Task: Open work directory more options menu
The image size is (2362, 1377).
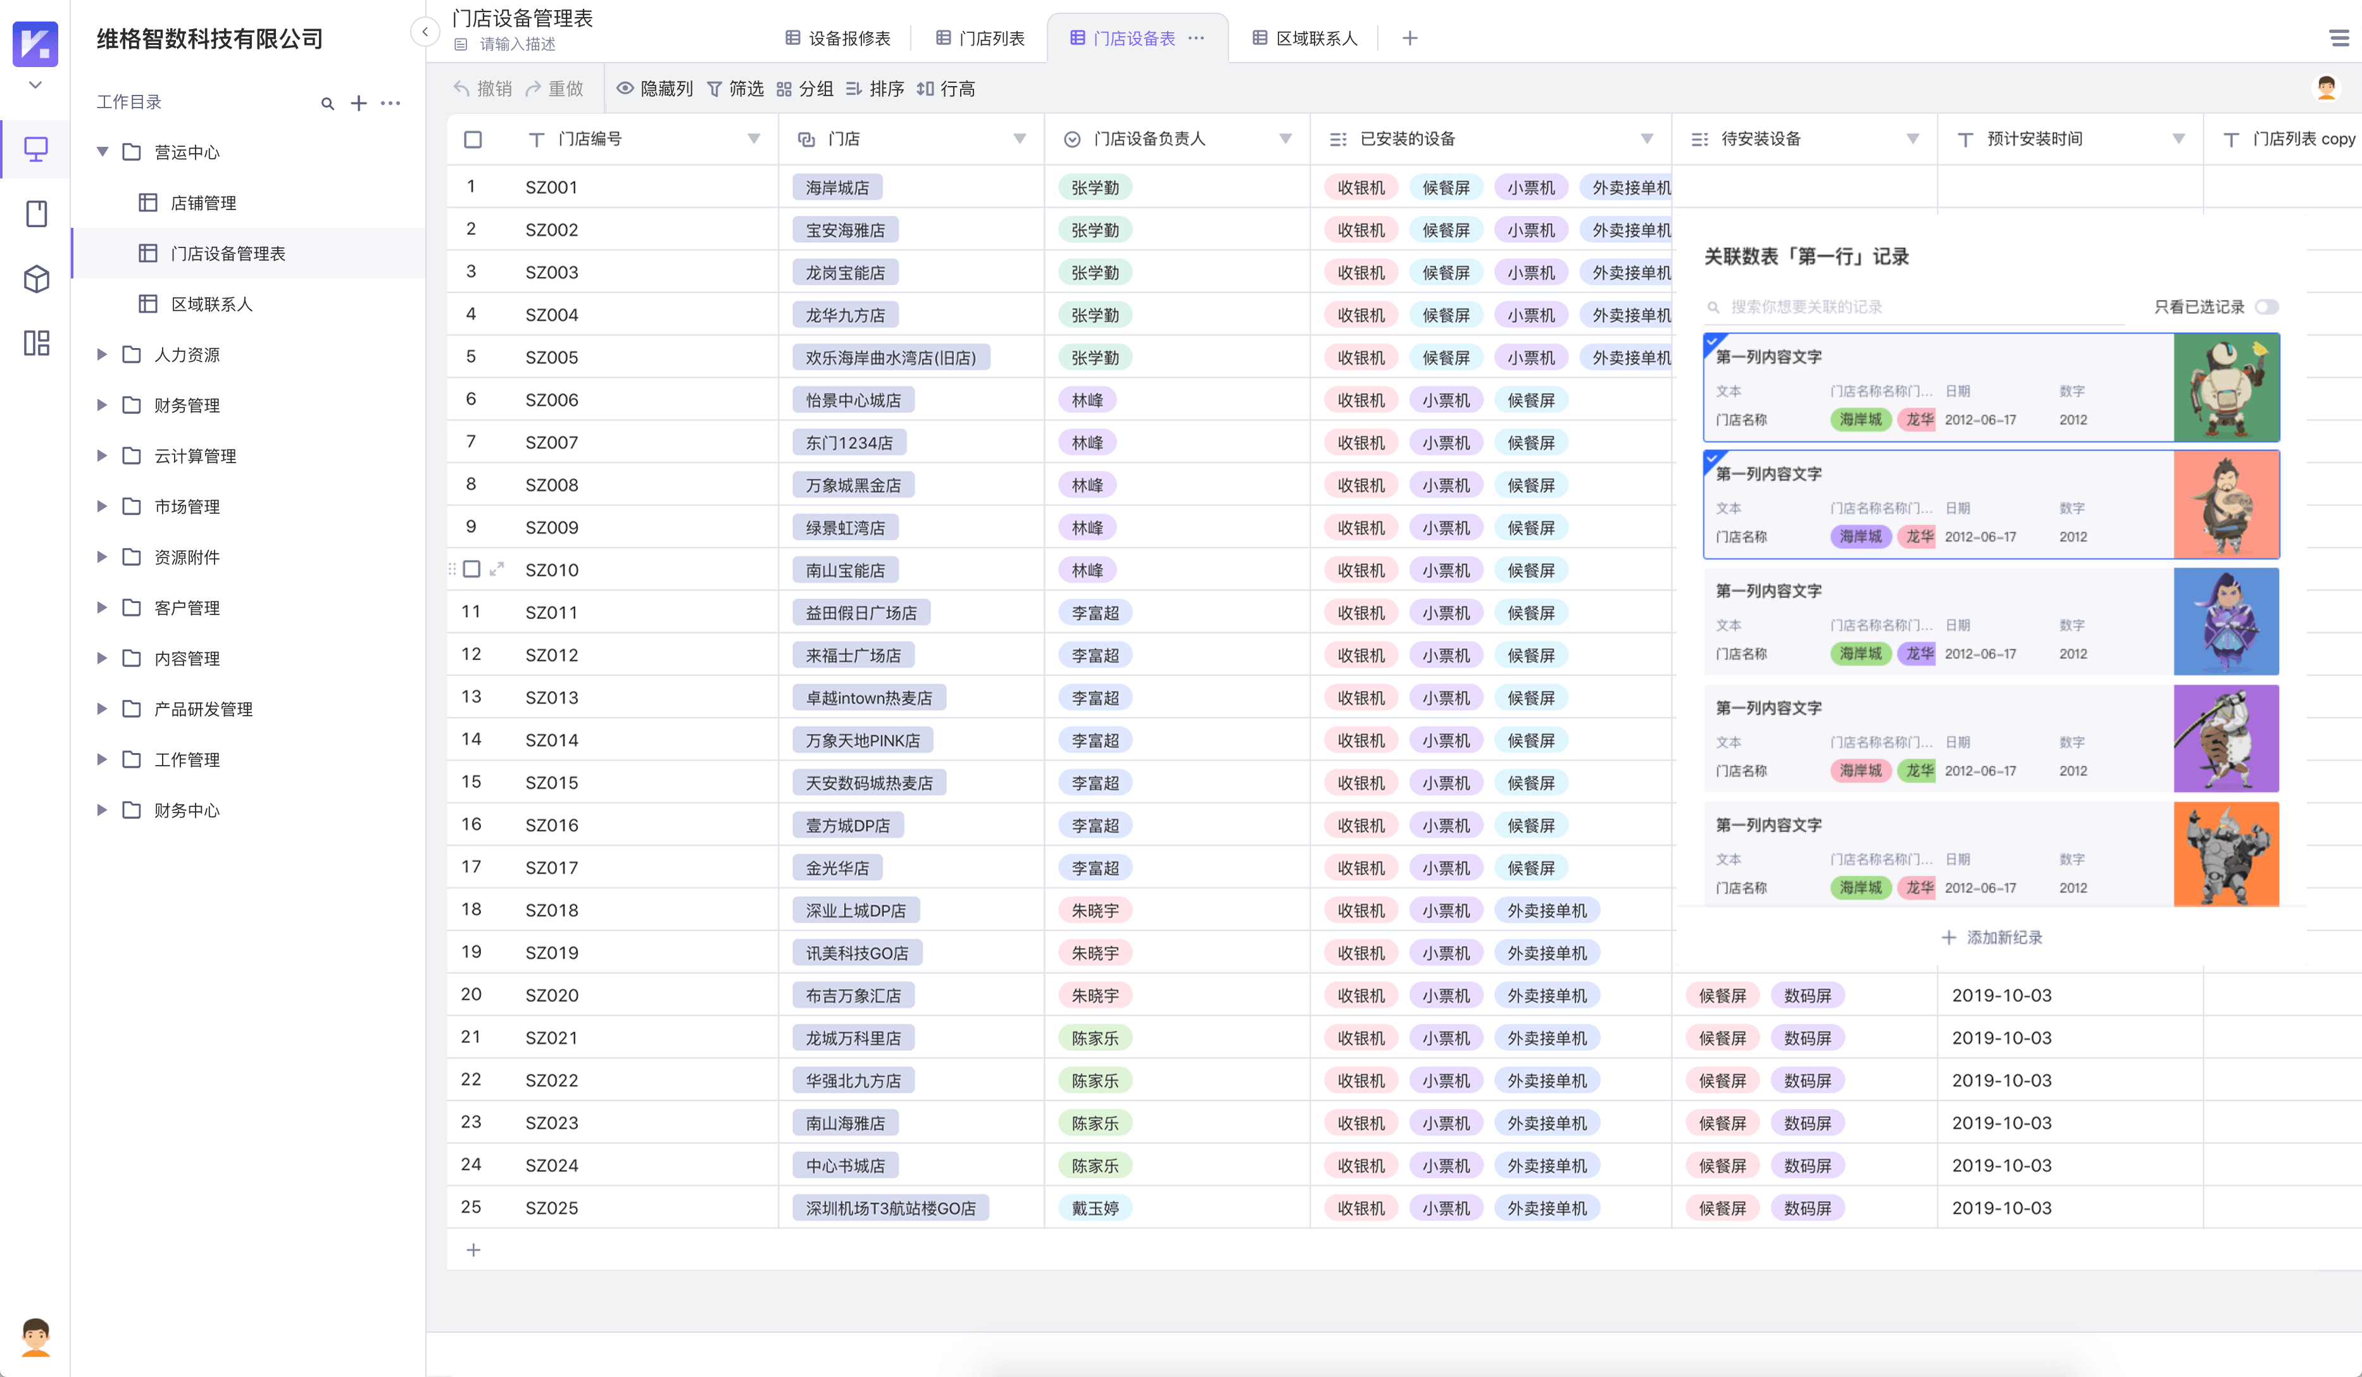Action: pyautogui.click(x=391, y=103)
